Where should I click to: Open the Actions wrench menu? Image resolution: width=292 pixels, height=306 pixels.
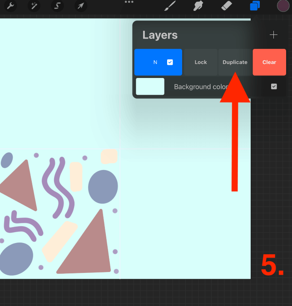(x=10, y=6)
